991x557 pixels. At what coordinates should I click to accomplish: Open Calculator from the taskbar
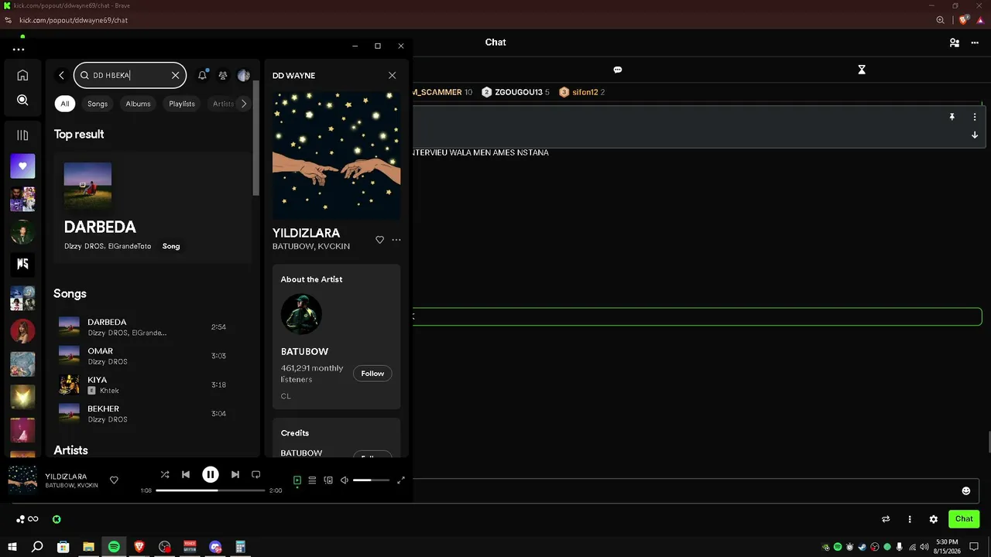pyautogui.click(x=241, y=547)
